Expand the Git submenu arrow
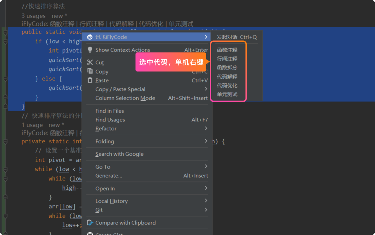The image size is (375, 235). tap(206, 210)
